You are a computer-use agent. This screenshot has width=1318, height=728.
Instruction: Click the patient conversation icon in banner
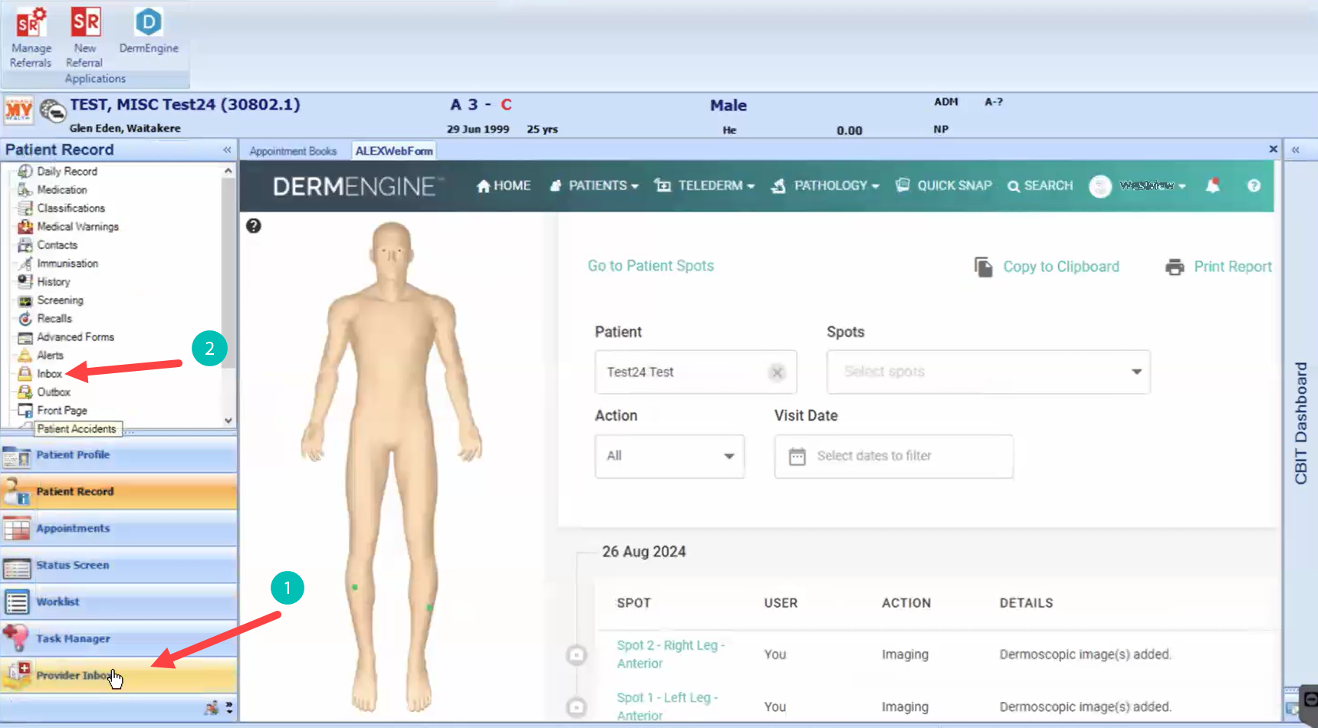tap(52, 110)
